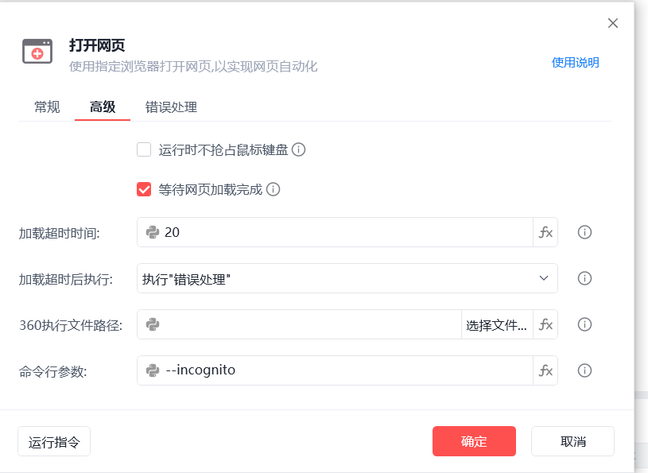The width and height of the screenshot is (648, 473).
Task: Click info icon beside 360执行文件路径 row
Action: [584, 324]
